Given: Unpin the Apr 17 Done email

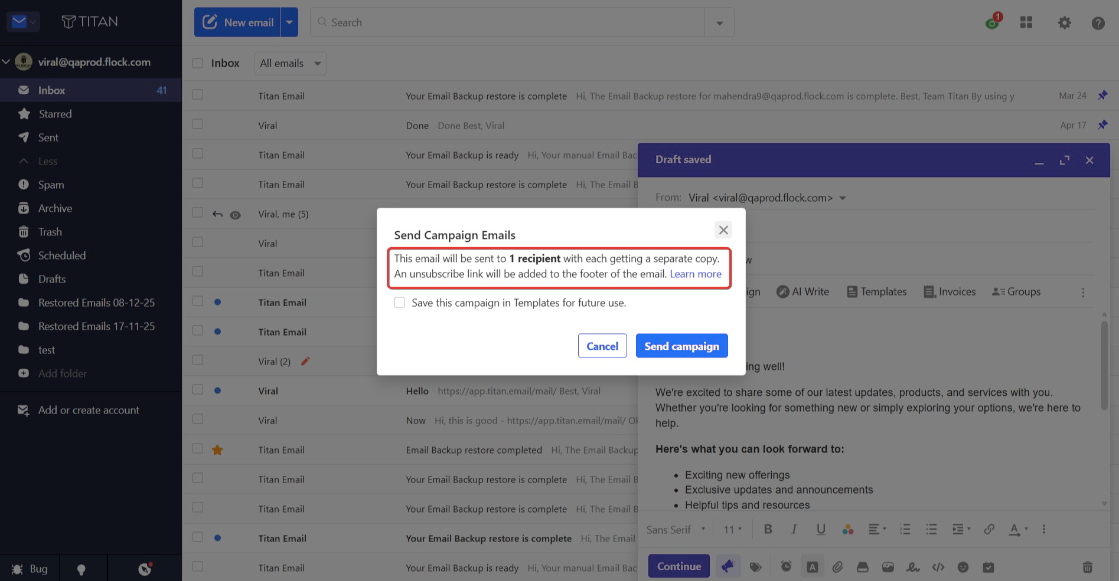Looking at the screenshot, I should tap(1102, 124).
